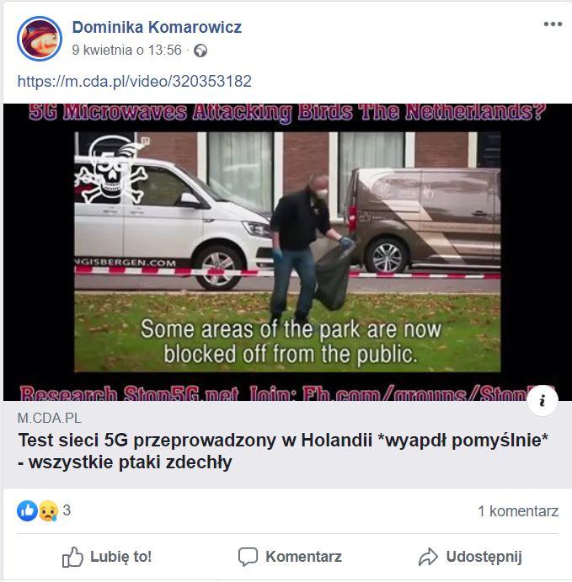Share the post via Udostępnij label

(484, 557)
